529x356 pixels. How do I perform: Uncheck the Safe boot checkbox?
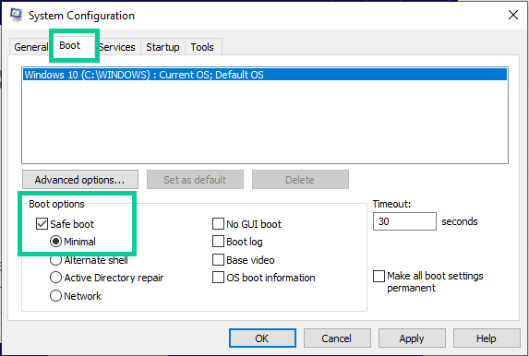[42, 224]
